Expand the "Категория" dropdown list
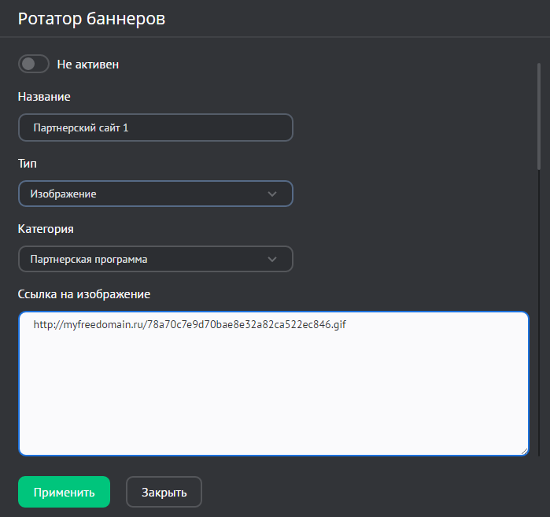 155,259
